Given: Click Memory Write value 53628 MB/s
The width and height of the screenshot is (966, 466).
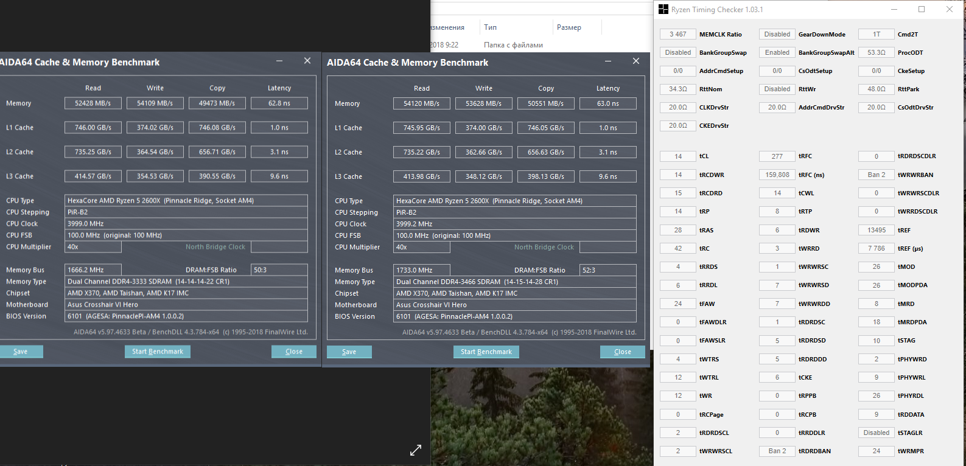Looking at the screenshot, I should coord(484,103).
